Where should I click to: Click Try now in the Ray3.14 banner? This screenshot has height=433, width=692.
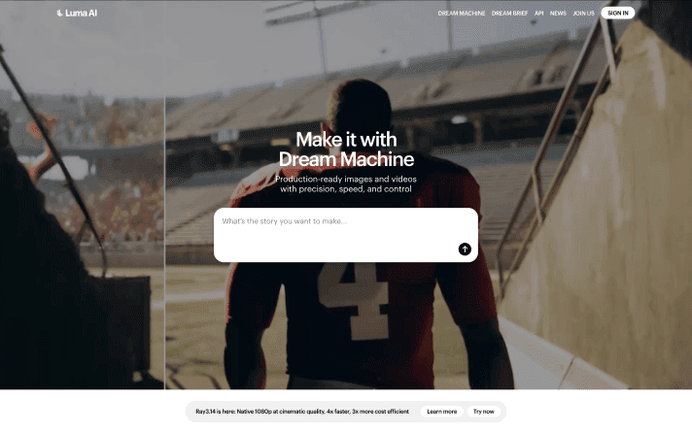pos(484,412)
